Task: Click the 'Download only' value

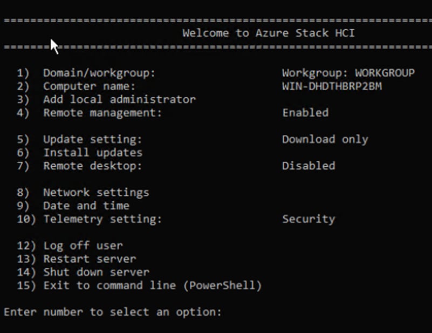Action: click(x=325, y=139)
